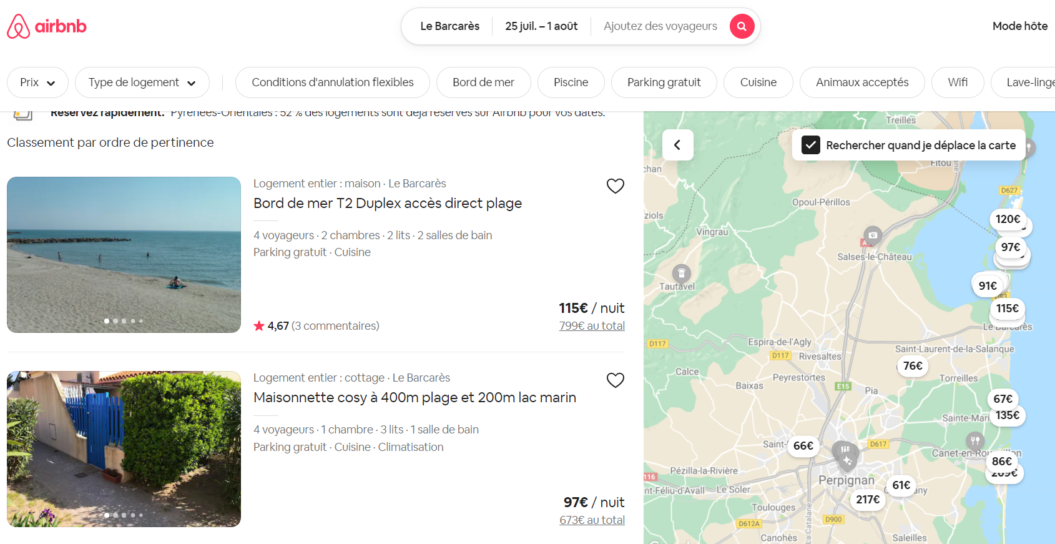1055x544 pixels.
Task: Save the Bord de mer T2 Duplex listing heart
Action: coord(615,186)
